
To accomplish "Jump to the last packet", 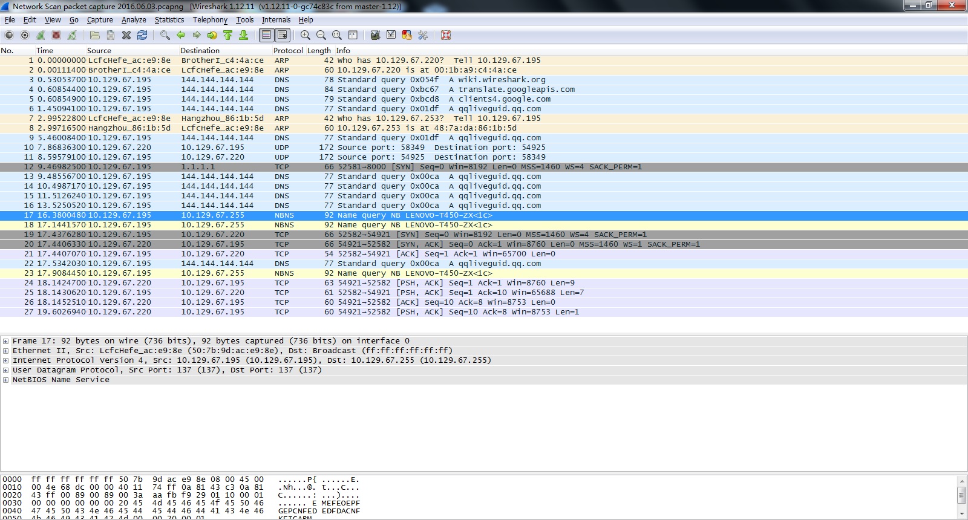I will (x=243, y=35).
